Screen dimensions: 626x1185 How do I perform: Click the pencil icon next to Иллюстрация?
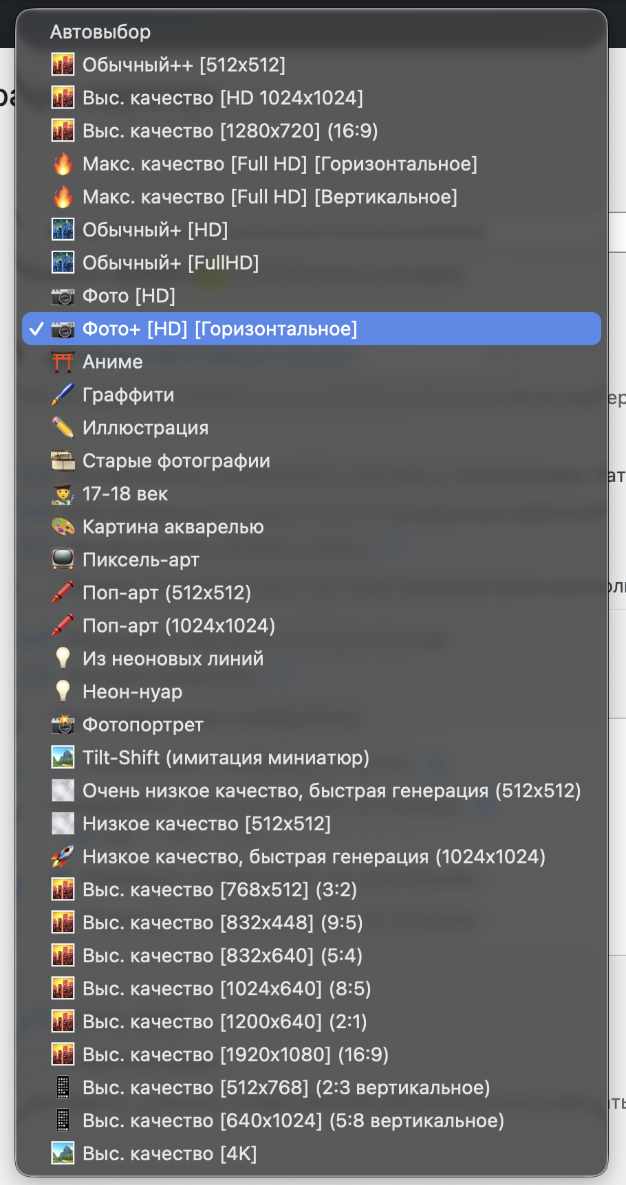click(63, 428)
